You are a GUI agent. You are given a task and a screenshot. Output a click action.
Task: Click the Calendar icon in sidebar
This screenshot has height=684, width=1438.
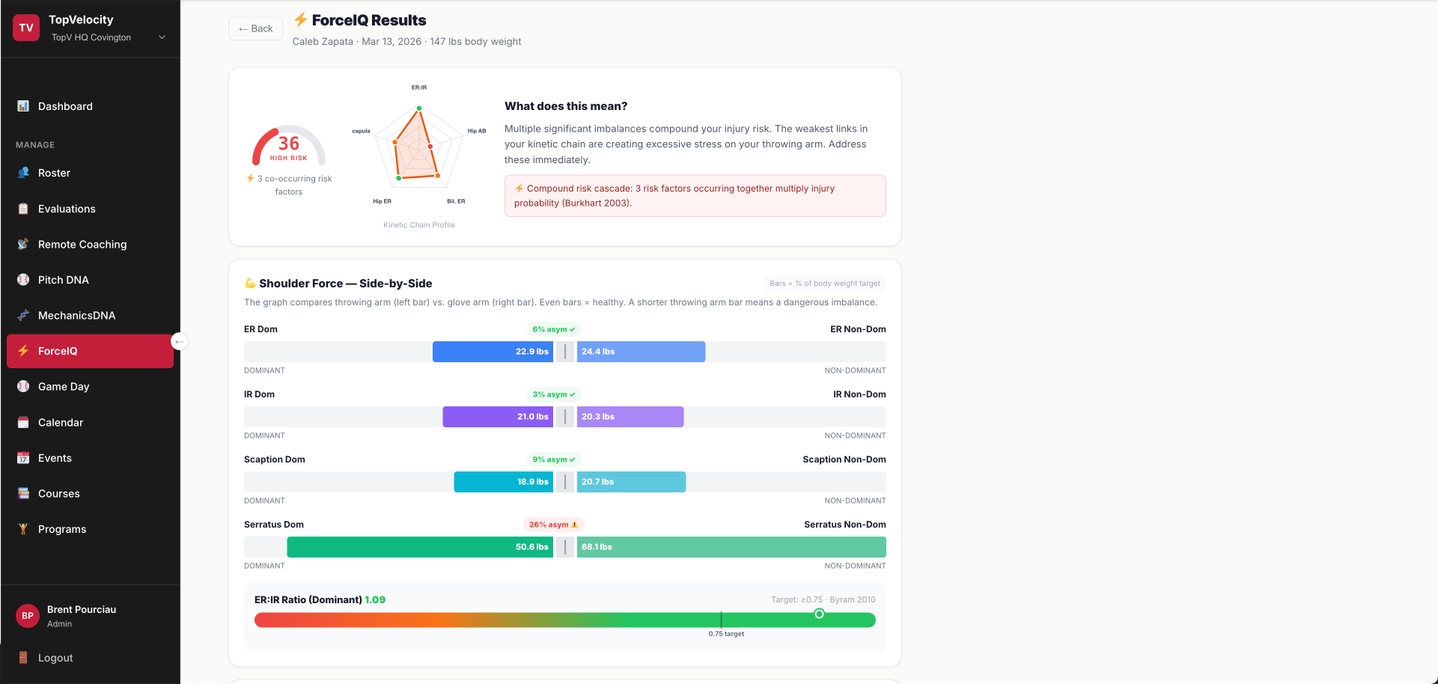click(23, 422)
